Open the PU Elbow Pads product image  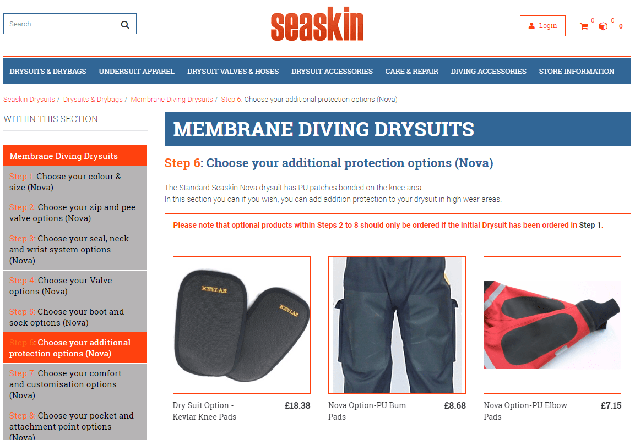[552, 324]
